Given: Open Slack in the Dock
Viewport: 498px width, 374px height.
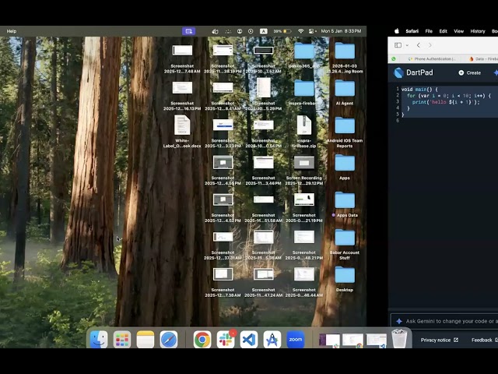Looking at the screenshot, I should (x=226, y=339).
